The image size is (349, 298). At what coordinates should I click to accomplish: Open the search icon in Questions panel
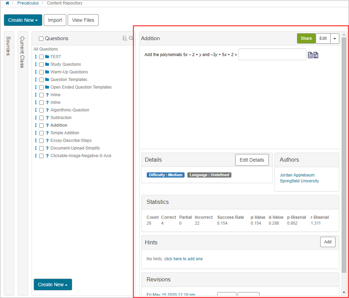point(131,38)
